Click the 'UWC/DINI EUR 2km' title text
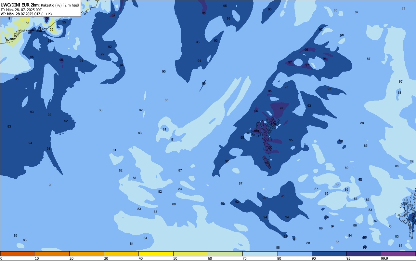The image size is (416, 261). pos(20,5)
